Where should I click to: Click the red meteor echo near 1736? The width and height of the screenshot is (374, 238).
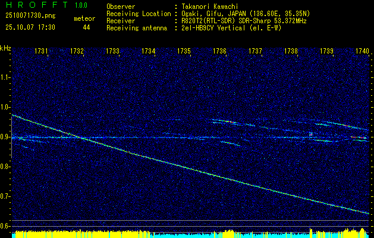(228, 122)
